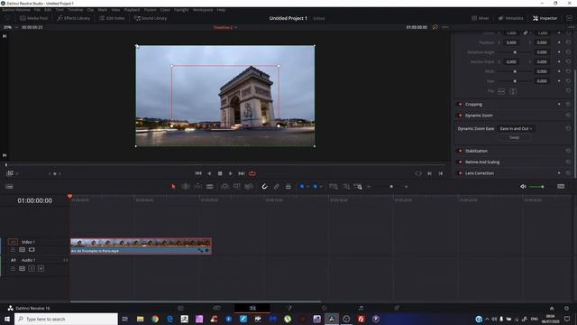Toggle the Position Lock padlock icon

click(288, 187)
